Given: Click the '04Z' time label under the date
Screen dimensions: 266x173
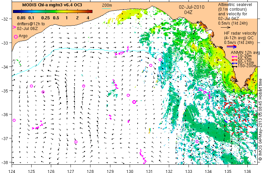Looking at the screenshot, I should point(188,12).
